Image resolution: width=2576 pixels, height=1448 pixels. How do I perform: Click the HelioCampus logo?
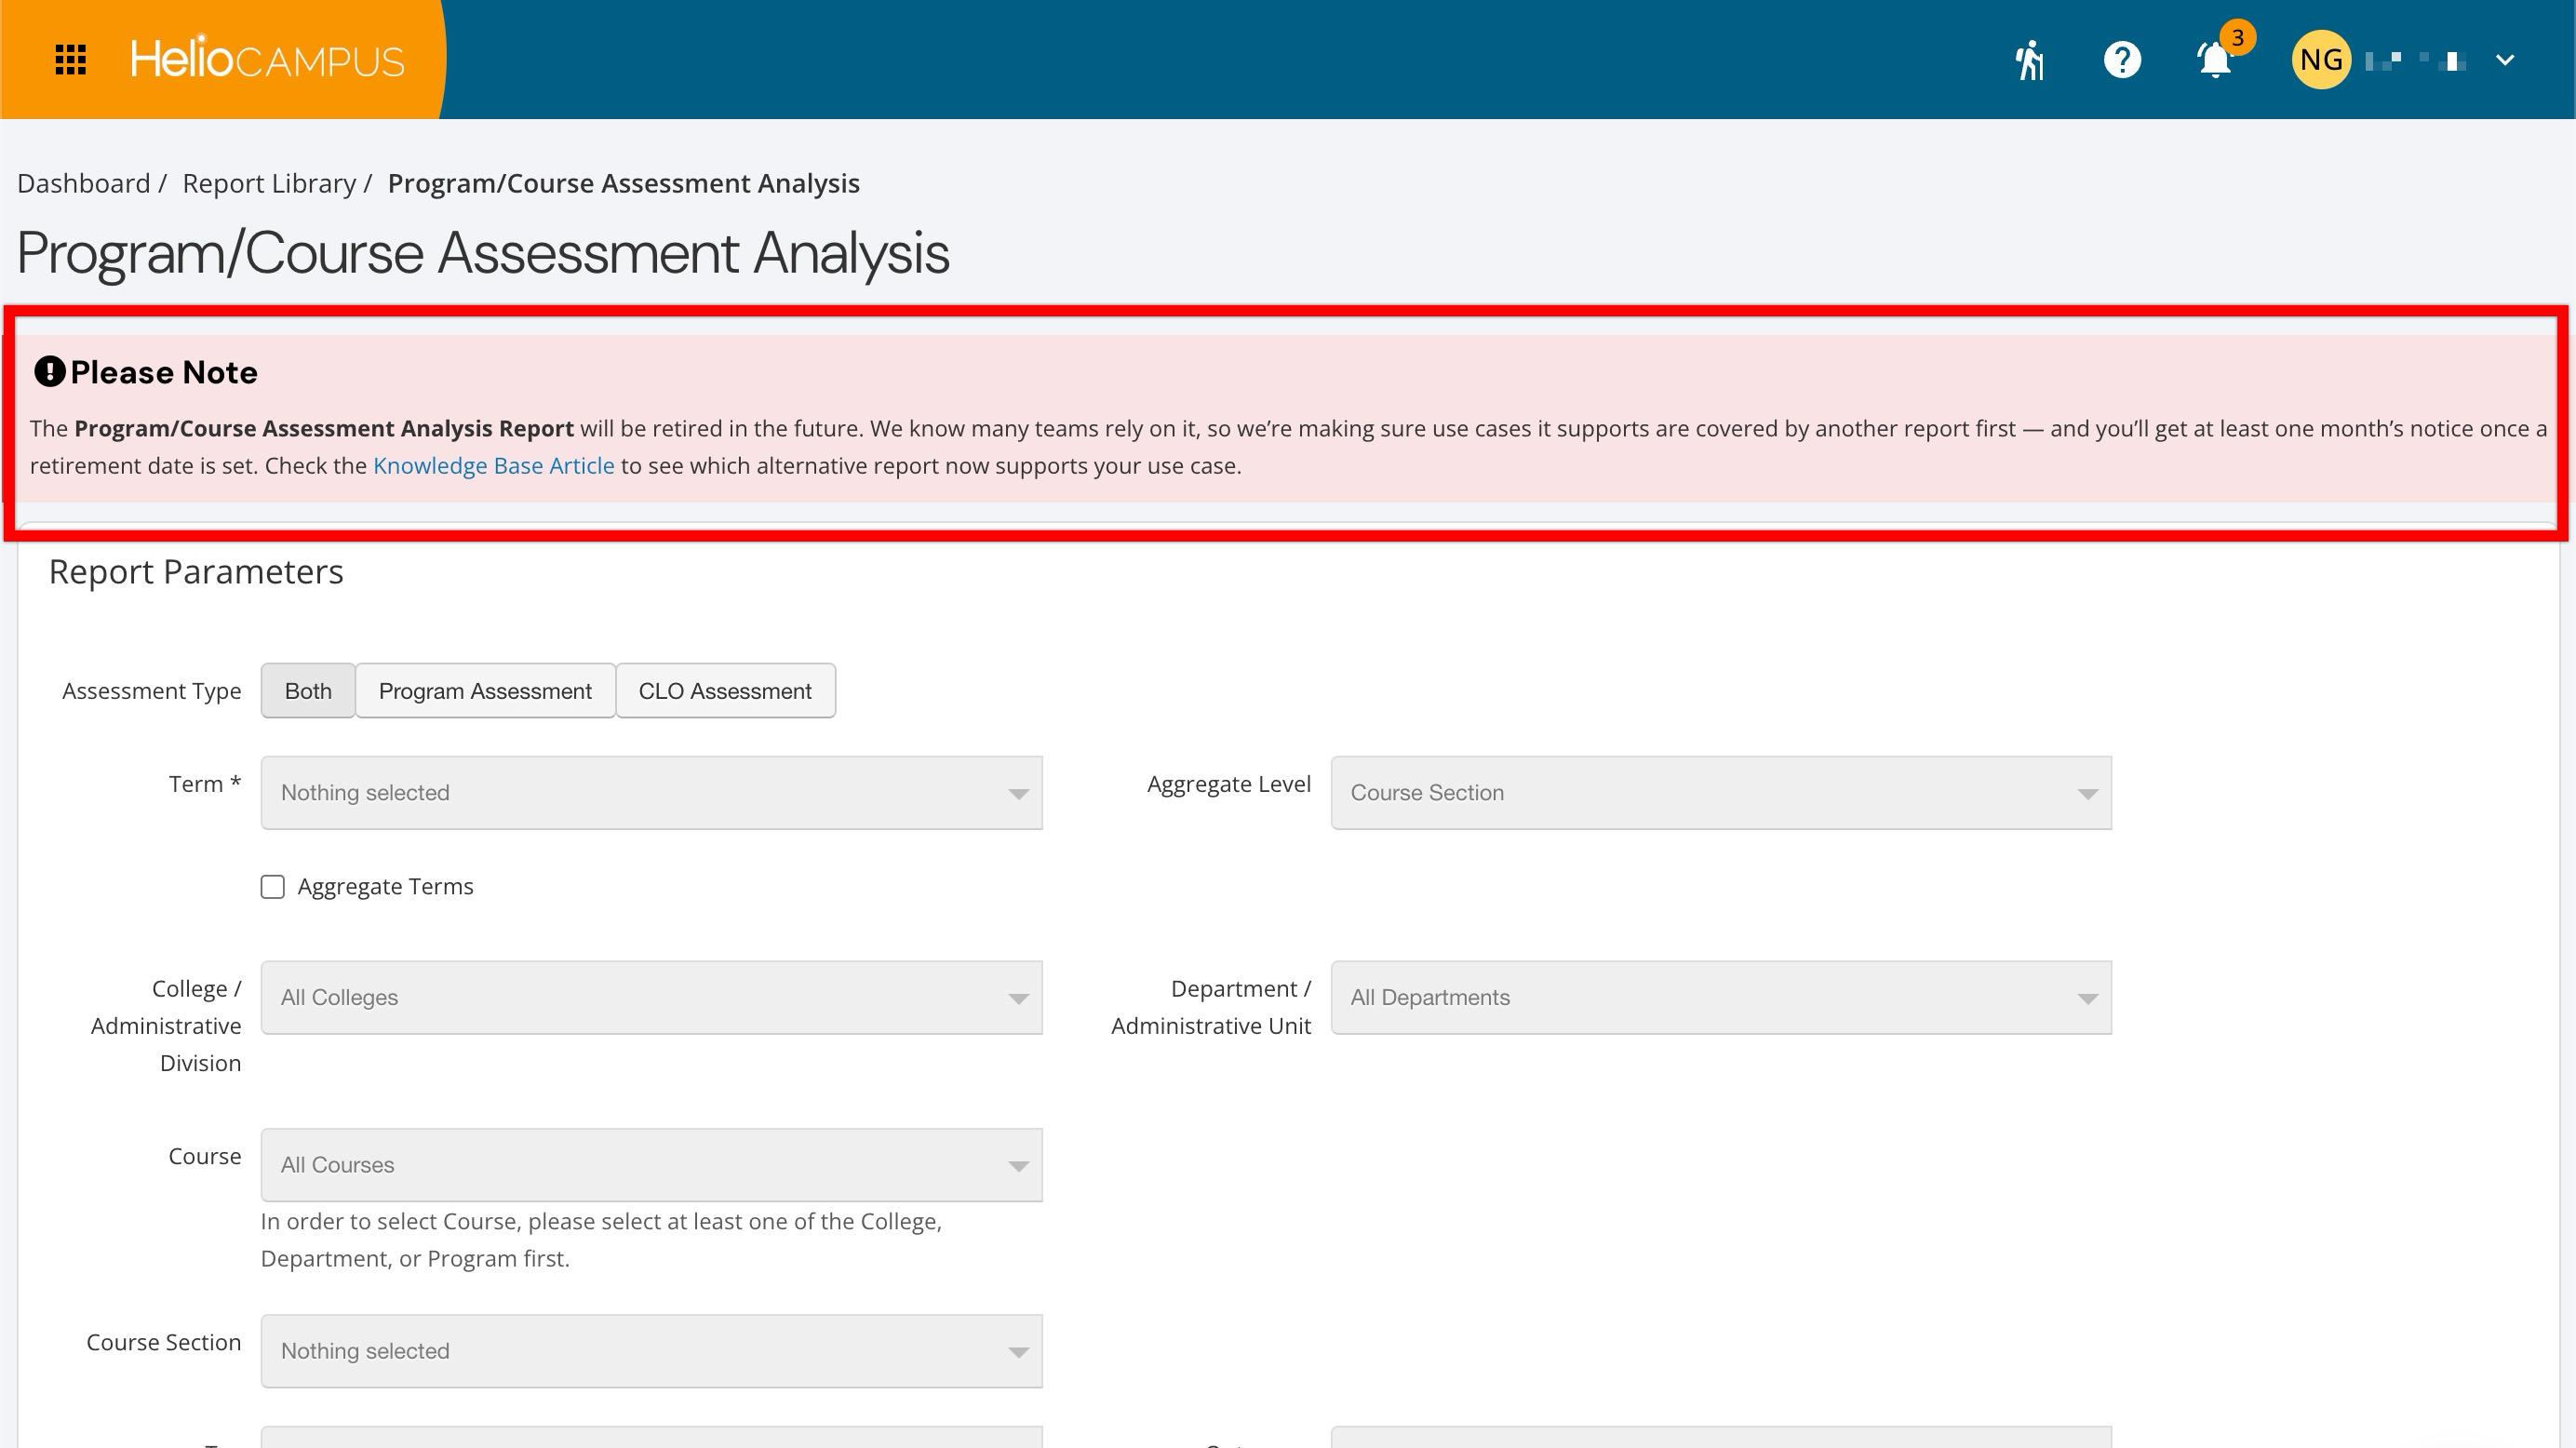[267, 58]
